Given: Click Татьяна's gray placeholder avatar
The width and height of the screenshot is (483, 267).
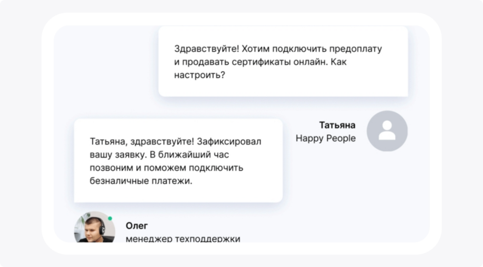Looking at the screenshot, I should click(x=387, y=131).
